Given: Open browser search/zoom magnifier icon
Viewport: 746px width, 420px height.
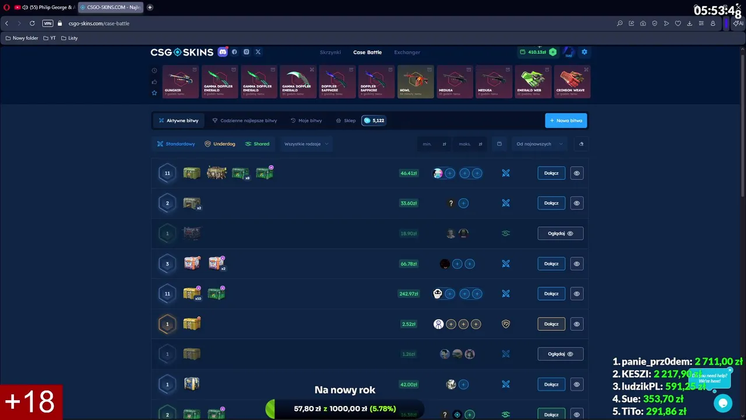Looking at the screenshot, I should 620,23.
